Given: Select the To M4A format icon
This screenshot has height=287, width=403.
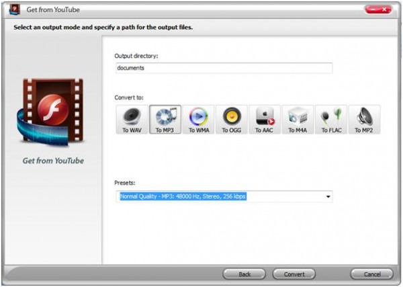Looking at the screenshot, I should (298, 120).
